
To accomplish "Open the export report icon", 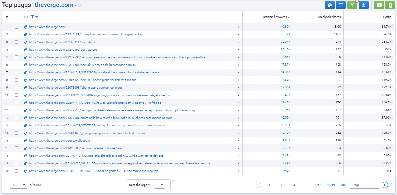I will (363, 5).
